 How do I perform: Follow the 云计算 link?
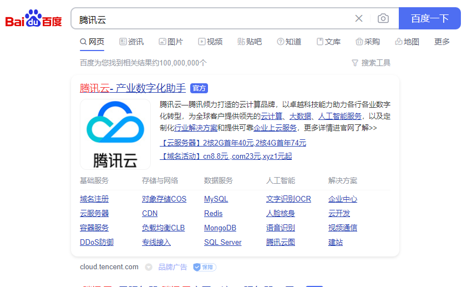pos(272,116)
